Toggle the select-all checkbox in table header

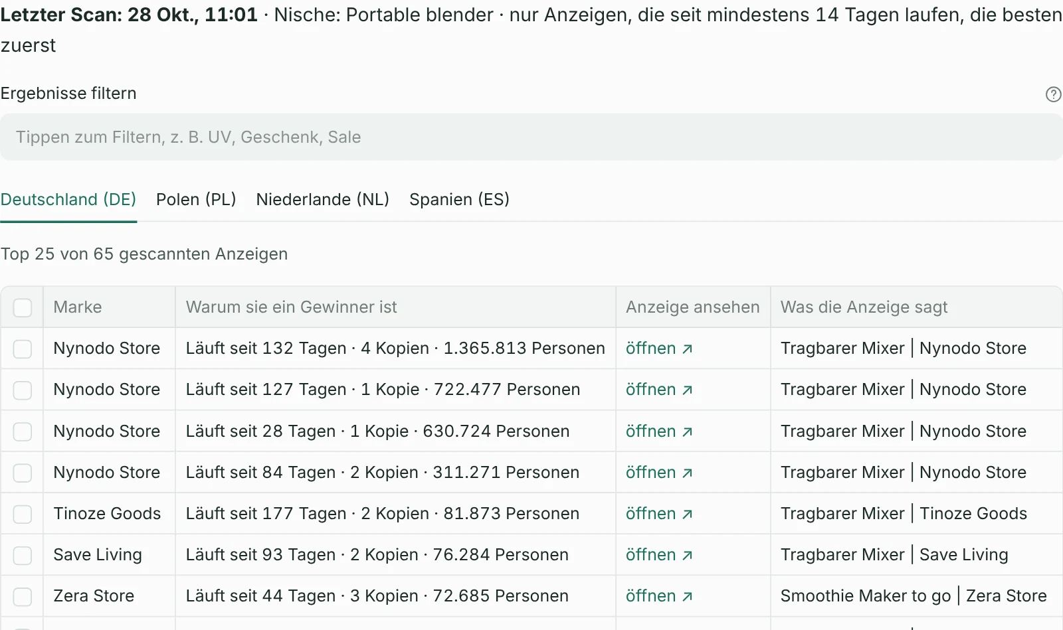tap(23, 307)
